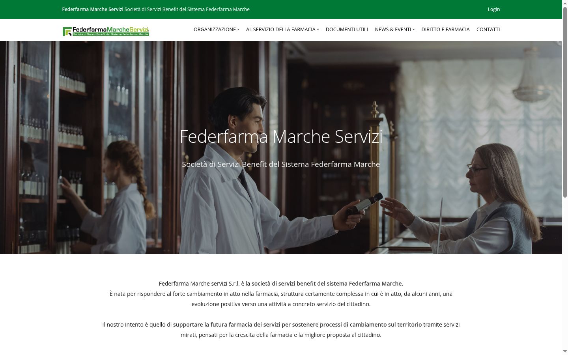Click the scrollbar down arrow
This screenshot has width=568, height=355.
click(565, 351)
